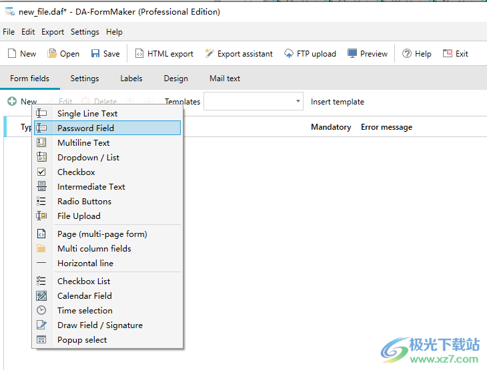487x370 pixels.
Task: Select the Calendar Field icon entry
Action: (41, 296)
